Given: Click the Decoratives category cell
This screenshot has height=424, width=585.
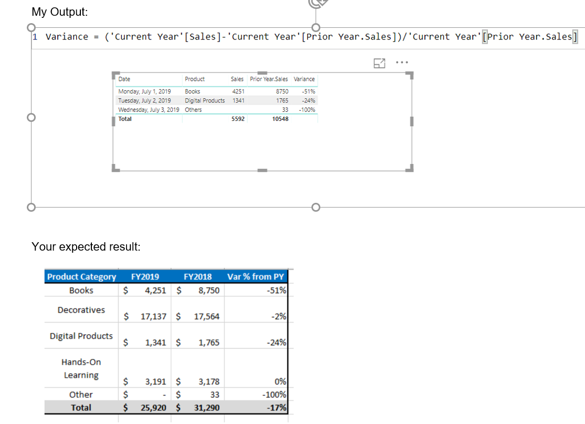Looking at the screenshot, I should click(x=81, y=310).
